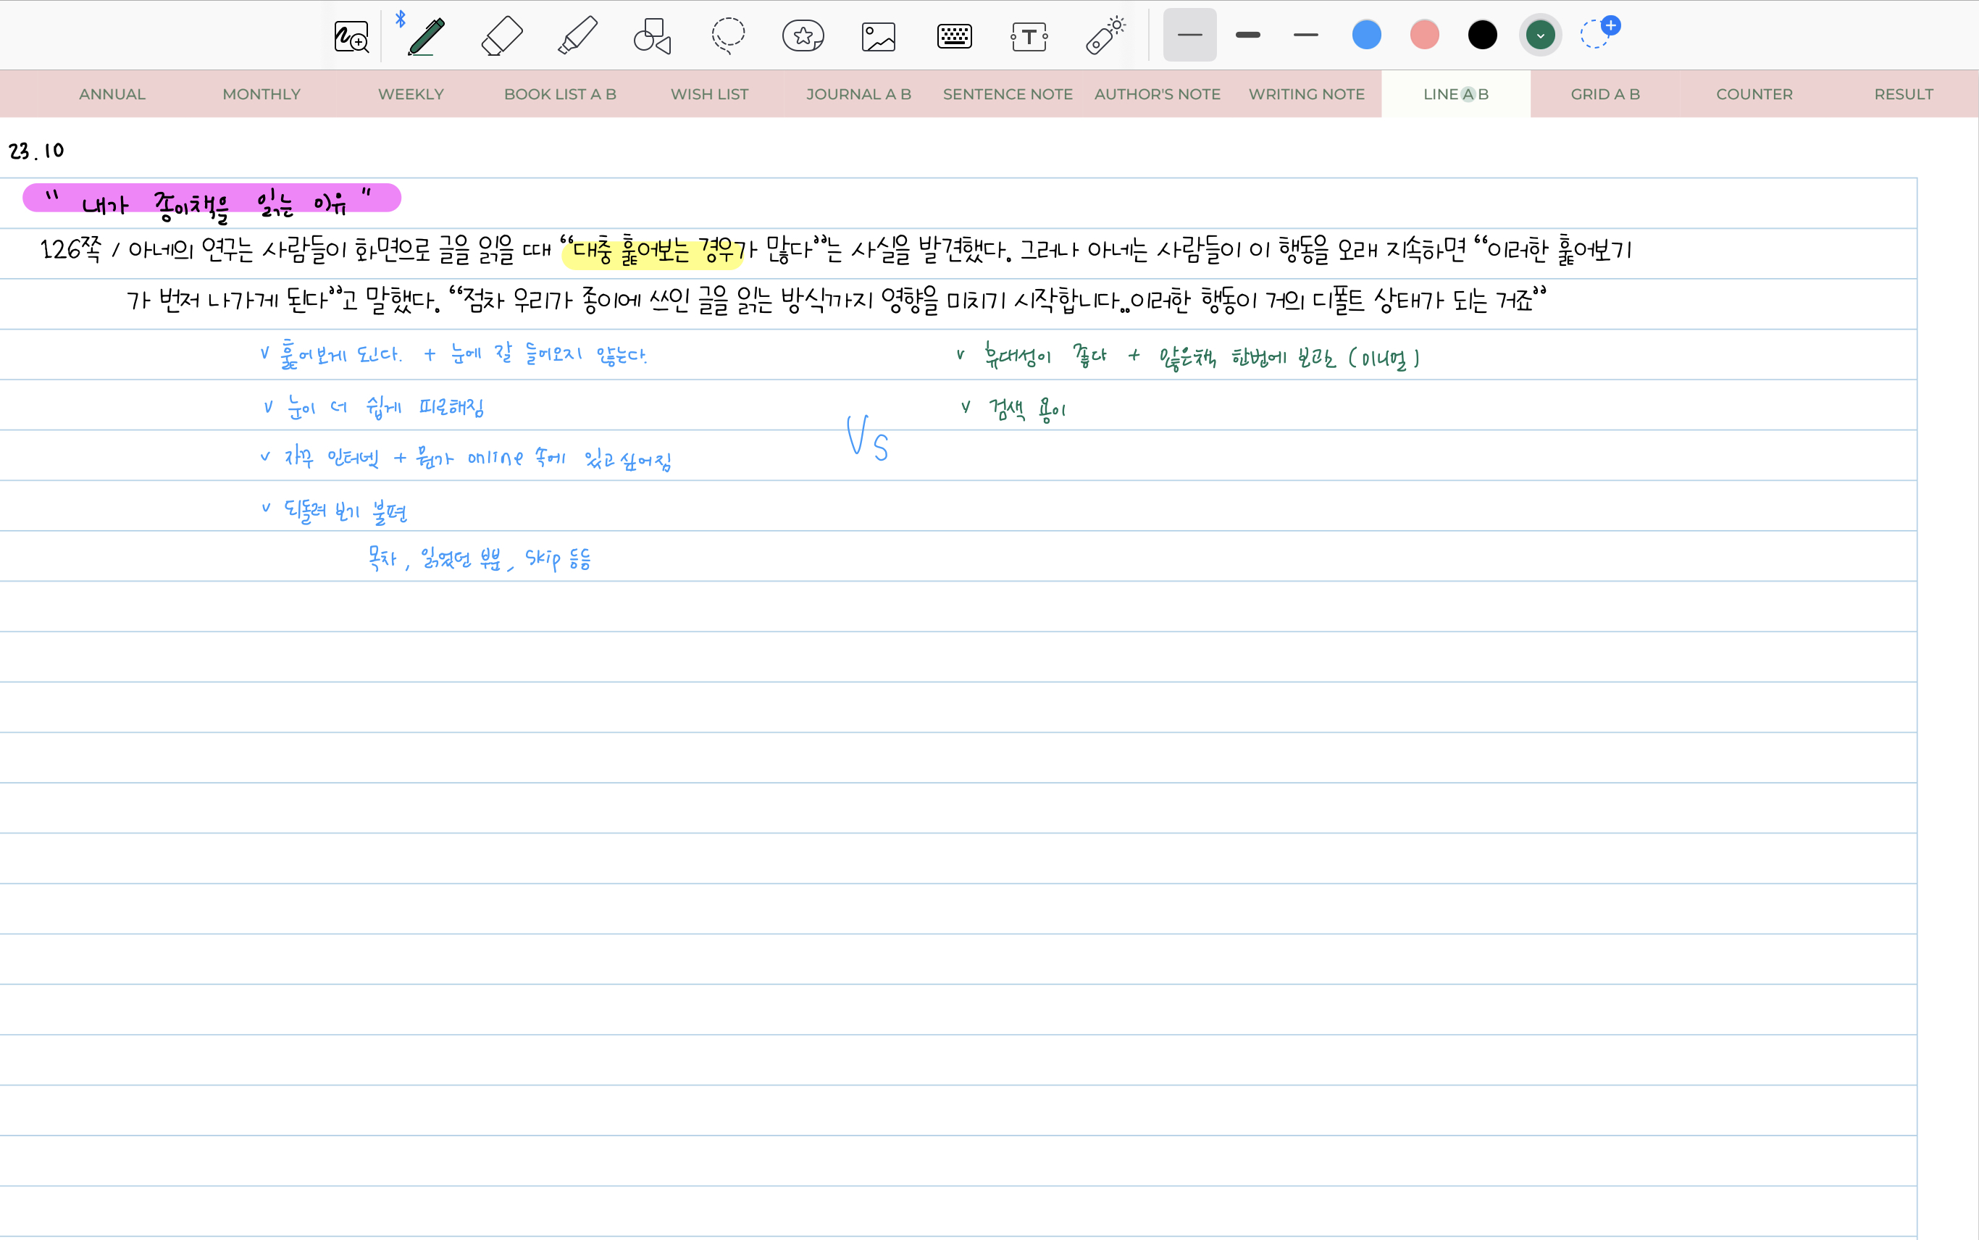Pick the blue pen color
Viewport: 1979px width, 1240px height.
point(1366,35)
